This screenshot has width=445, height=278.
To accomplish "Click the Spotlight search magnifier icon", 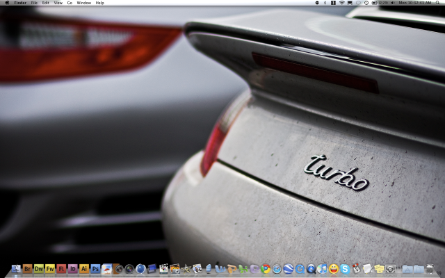I will pyautogui.click(x=439, y=3).
